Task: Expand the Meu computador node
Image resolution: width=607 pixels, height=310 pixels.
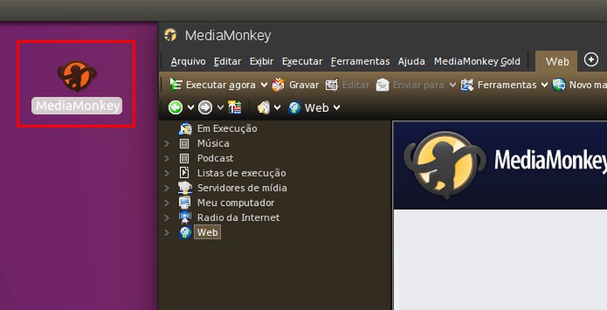Action: (x=167, y=203)
